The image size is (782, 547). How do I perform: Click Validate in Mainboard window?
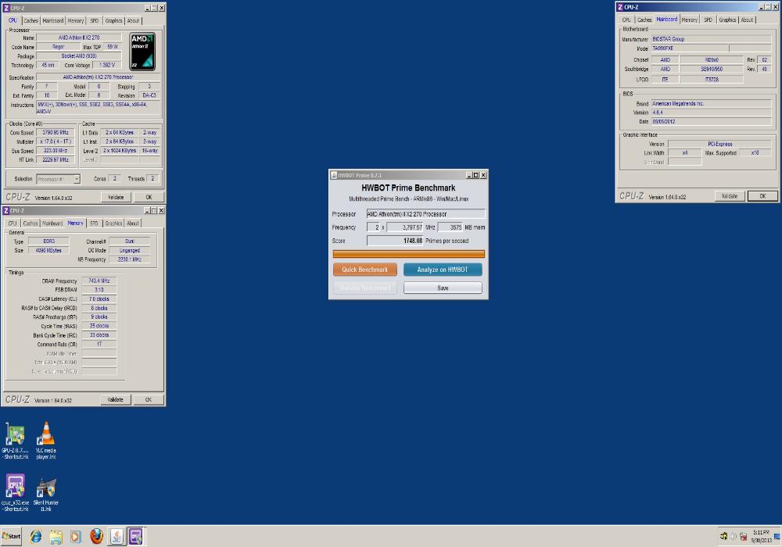[729, 196]
